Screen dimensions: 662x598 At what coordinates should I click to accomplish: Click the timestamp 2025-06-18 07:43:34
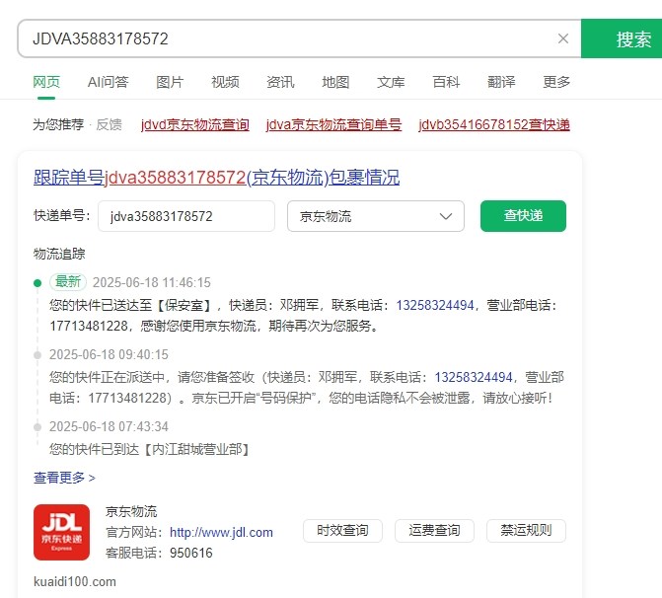(x=109, y=426)
